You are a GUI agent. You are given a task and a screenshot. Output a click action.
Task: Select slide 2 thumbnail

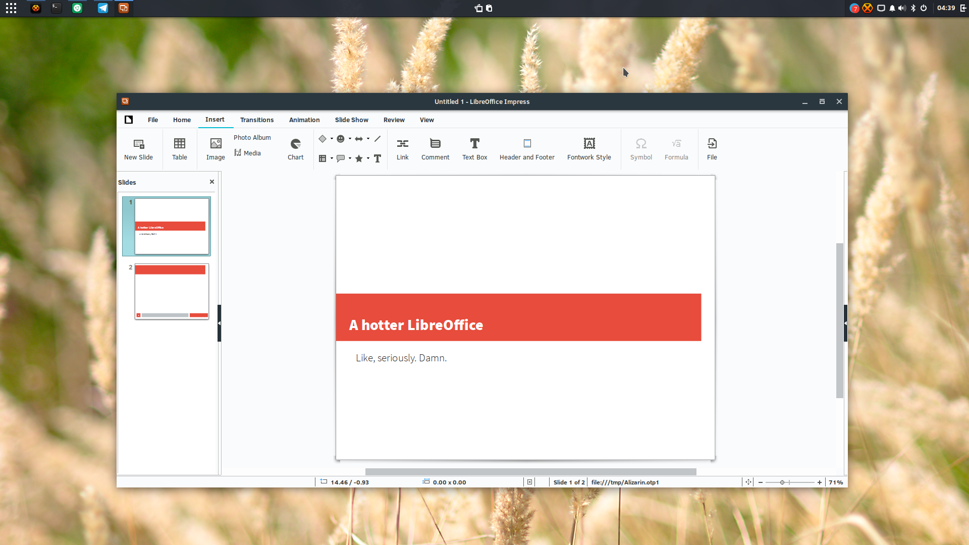point(172,291)
